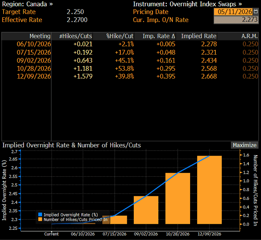Click the implied rate 2.668
Viewport: 261px width, 240px height.
click(x=209, y=77)
